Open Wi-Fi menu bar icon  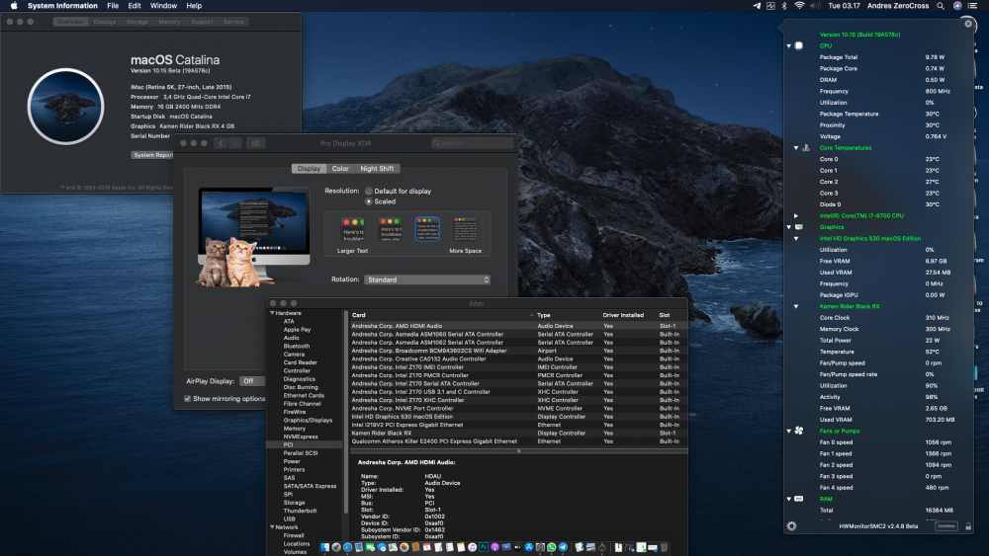tap(799, 6)
